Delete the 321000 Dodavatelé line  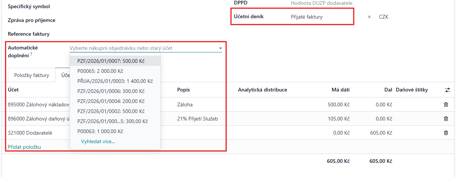[446, 133]
